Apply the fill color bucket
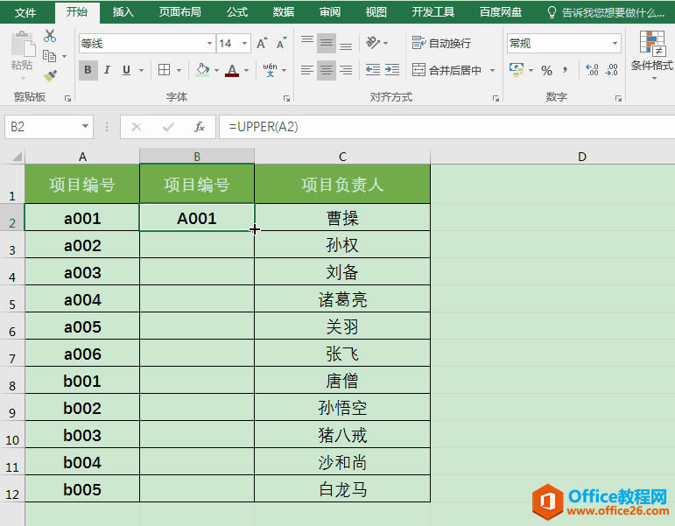This screenshot has width=675, height=526. 203,70
